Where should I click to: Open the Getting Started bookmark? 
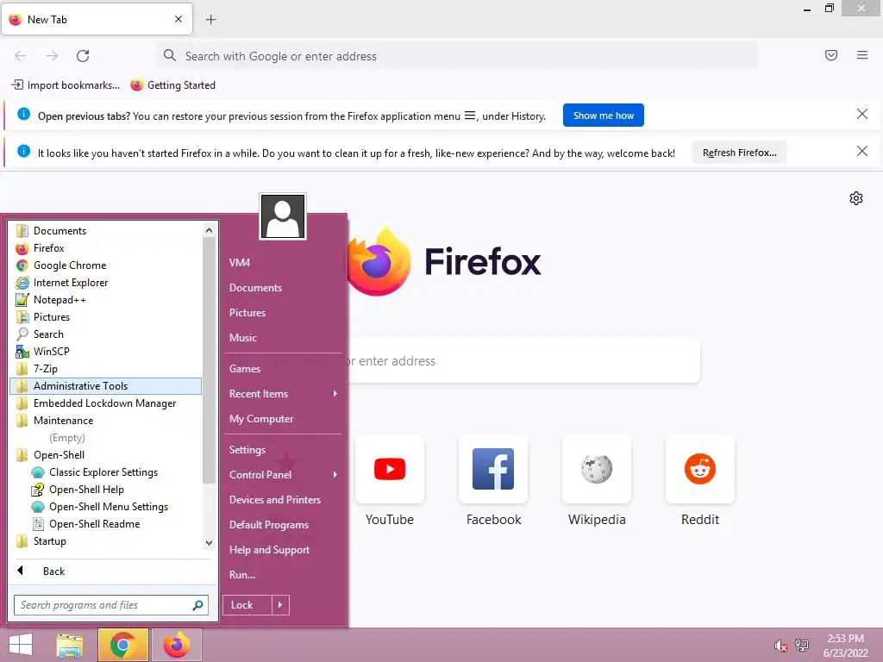click(x=172, y=85)
